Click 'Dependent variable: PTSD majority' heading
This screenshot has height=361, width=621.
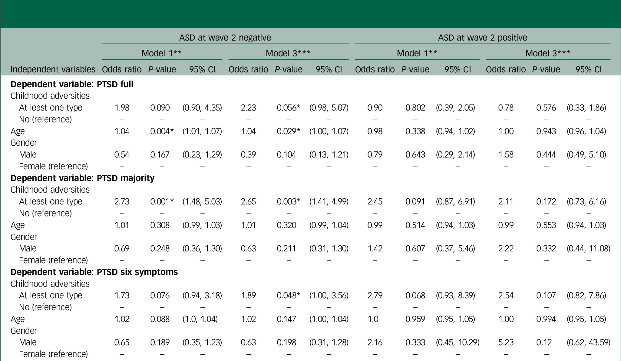point(82,178)
